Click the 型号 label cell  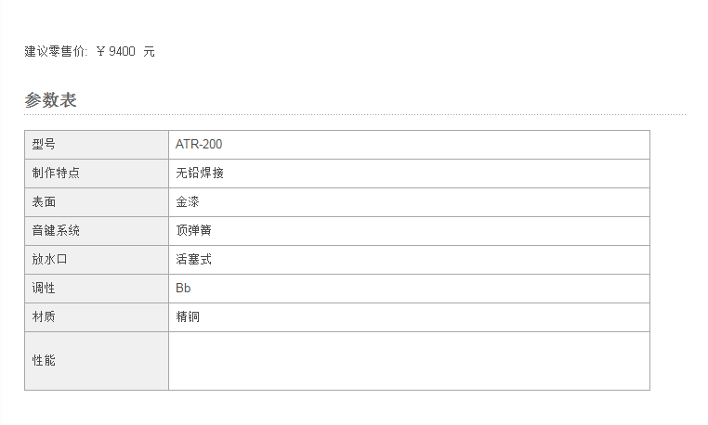(97, 145)
